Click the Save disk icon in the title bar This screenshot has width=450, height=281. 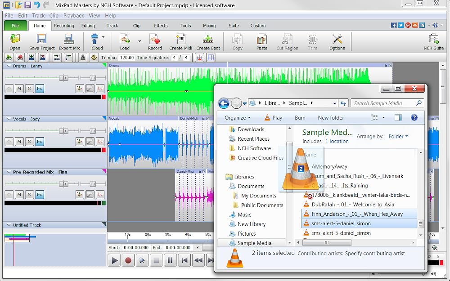point(27,5)
